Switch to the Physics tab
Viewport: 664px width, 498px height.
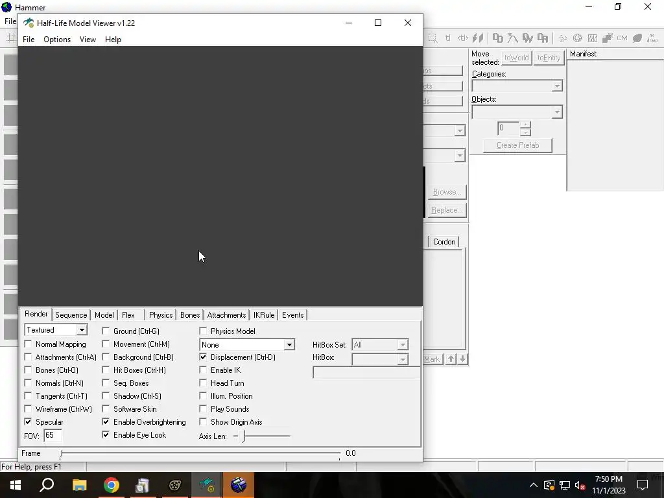coord(161,315)
